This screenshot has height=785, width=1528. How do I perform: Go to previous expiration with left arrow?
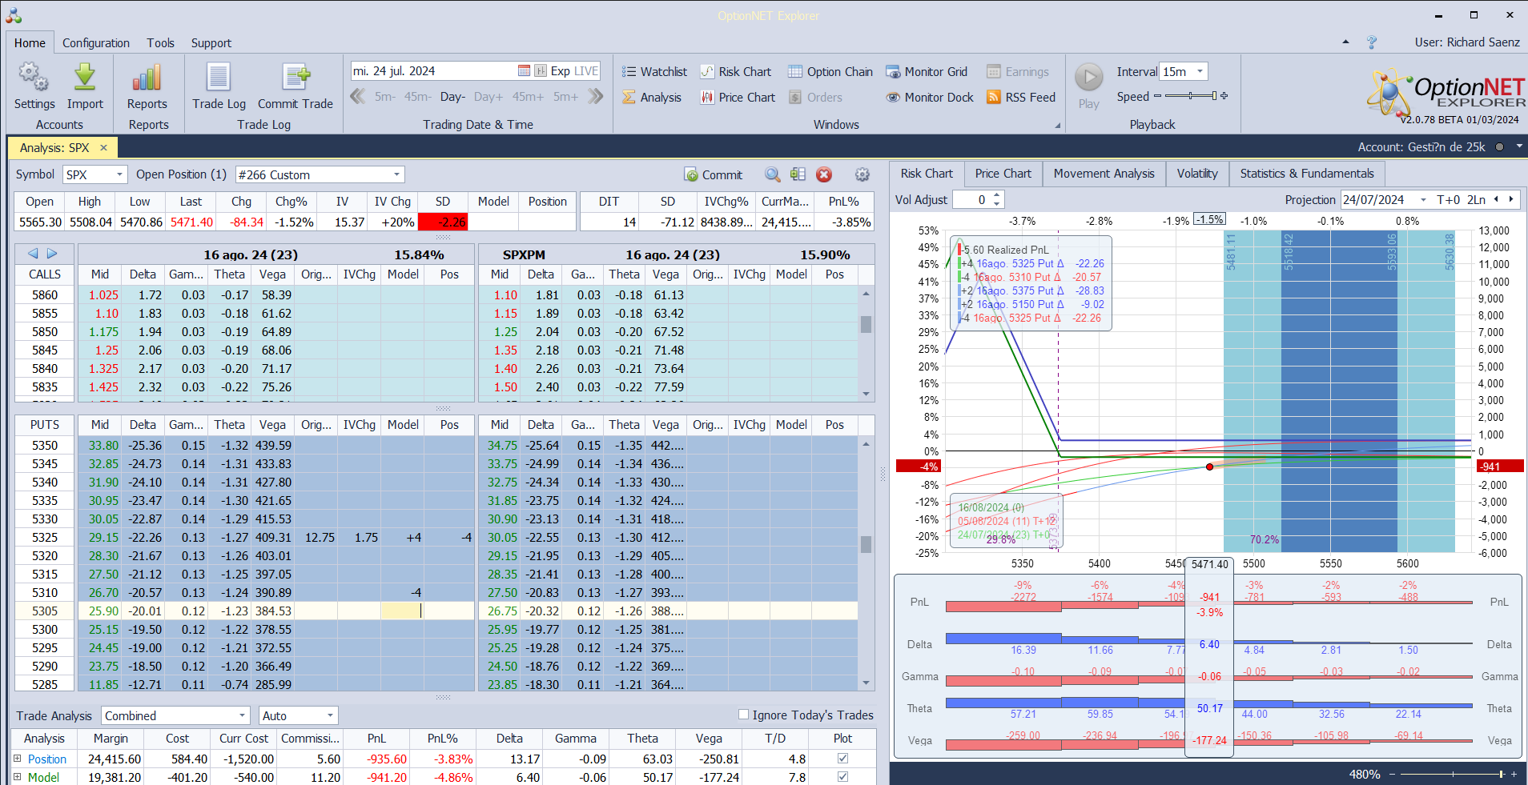(x=33, y=254)
